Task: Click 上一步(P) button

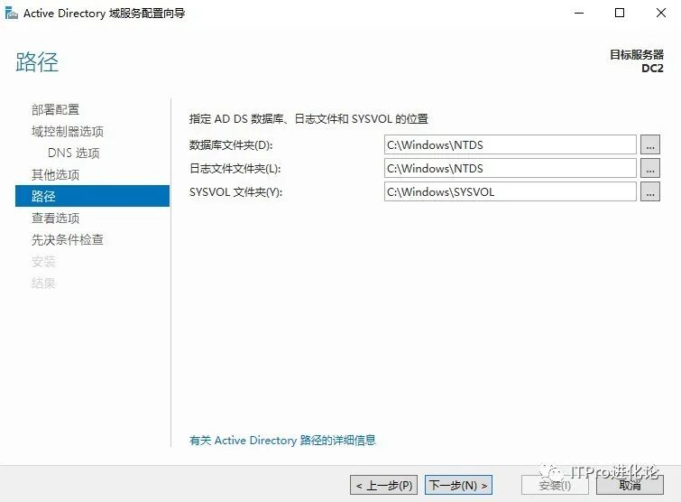Action: click(384, 485)
